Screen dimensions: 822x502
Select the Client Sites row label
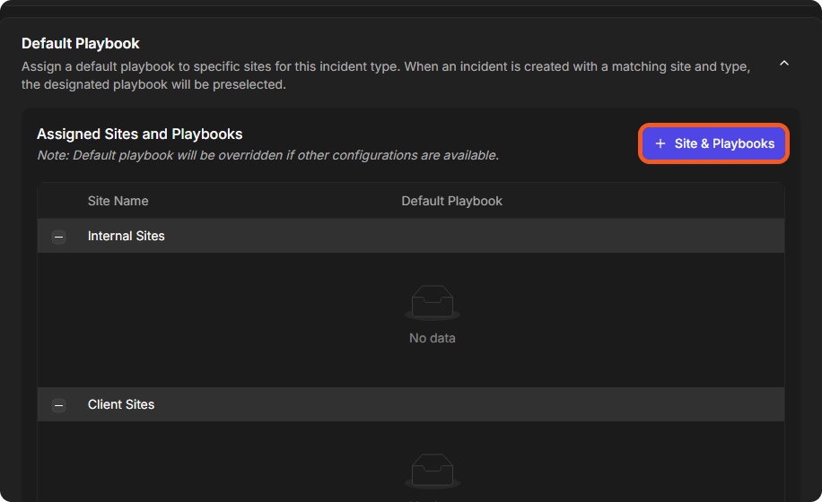[x=121, y=404]
